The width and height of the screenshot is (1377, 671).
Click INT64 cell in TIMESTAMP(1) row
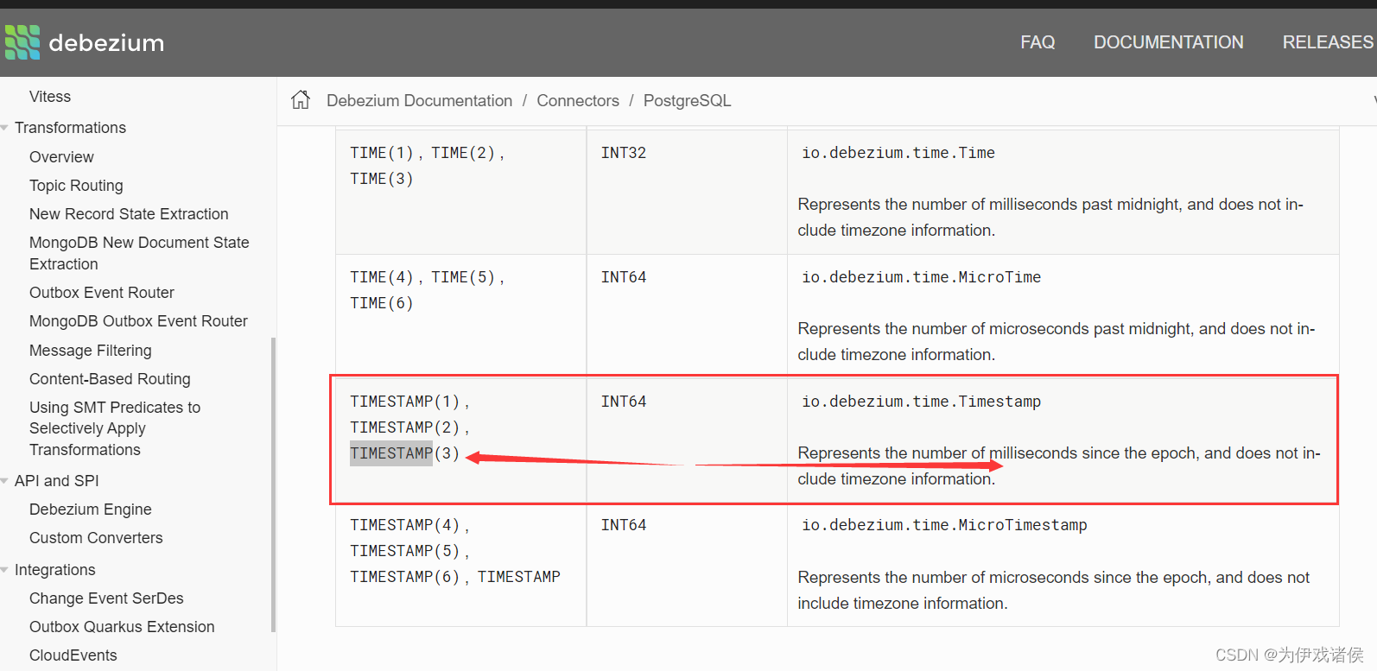coord(624,402)
